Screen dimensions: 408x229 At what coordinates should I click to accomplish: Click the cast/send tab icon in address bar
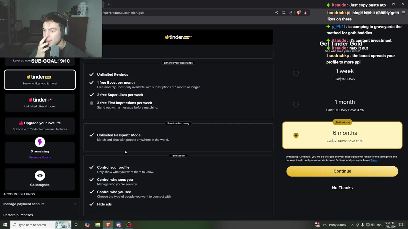pos(283,13)
